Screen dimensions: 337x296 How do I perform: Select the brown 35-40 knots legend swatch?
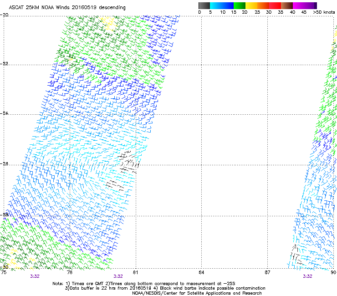pos(287,5)
